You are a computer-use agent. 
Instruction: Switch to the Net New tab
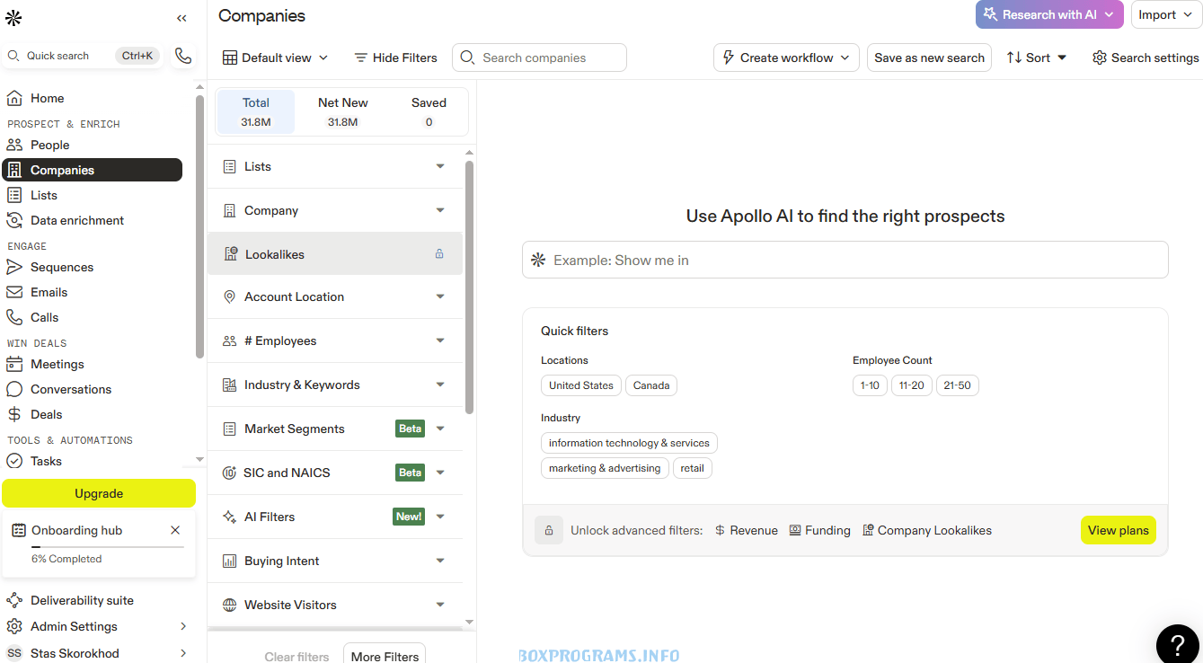(342, 111)
